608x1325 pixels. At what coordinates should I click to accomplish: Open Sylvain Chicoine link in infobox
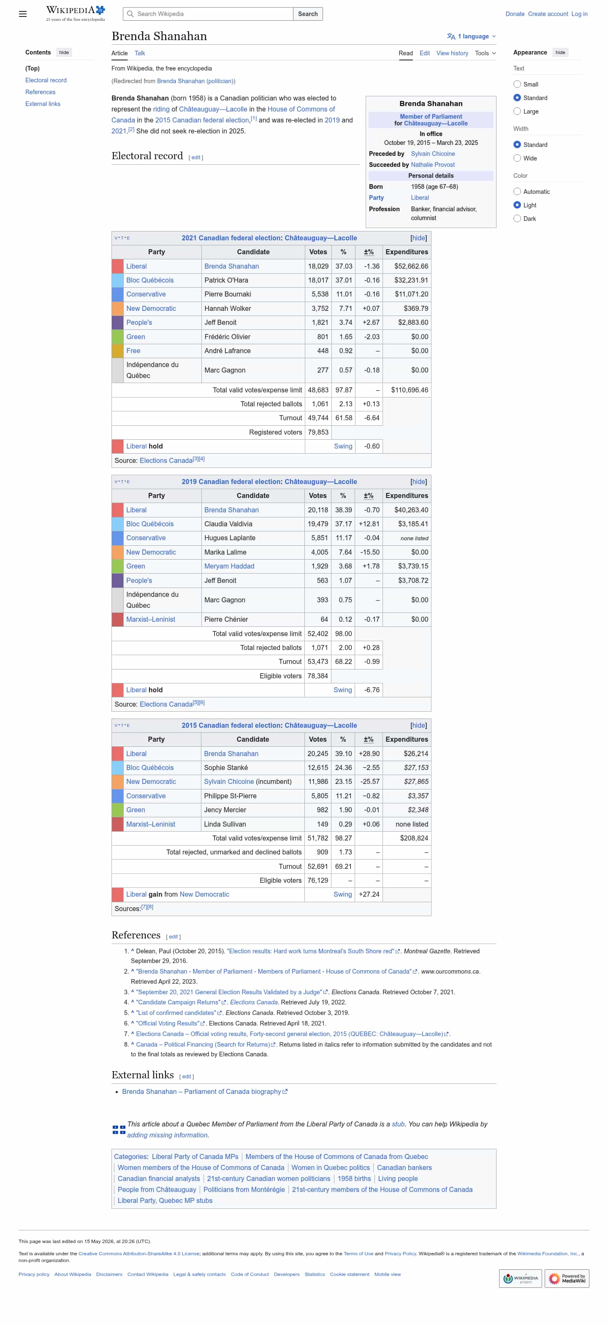click(x=433, y=154)
